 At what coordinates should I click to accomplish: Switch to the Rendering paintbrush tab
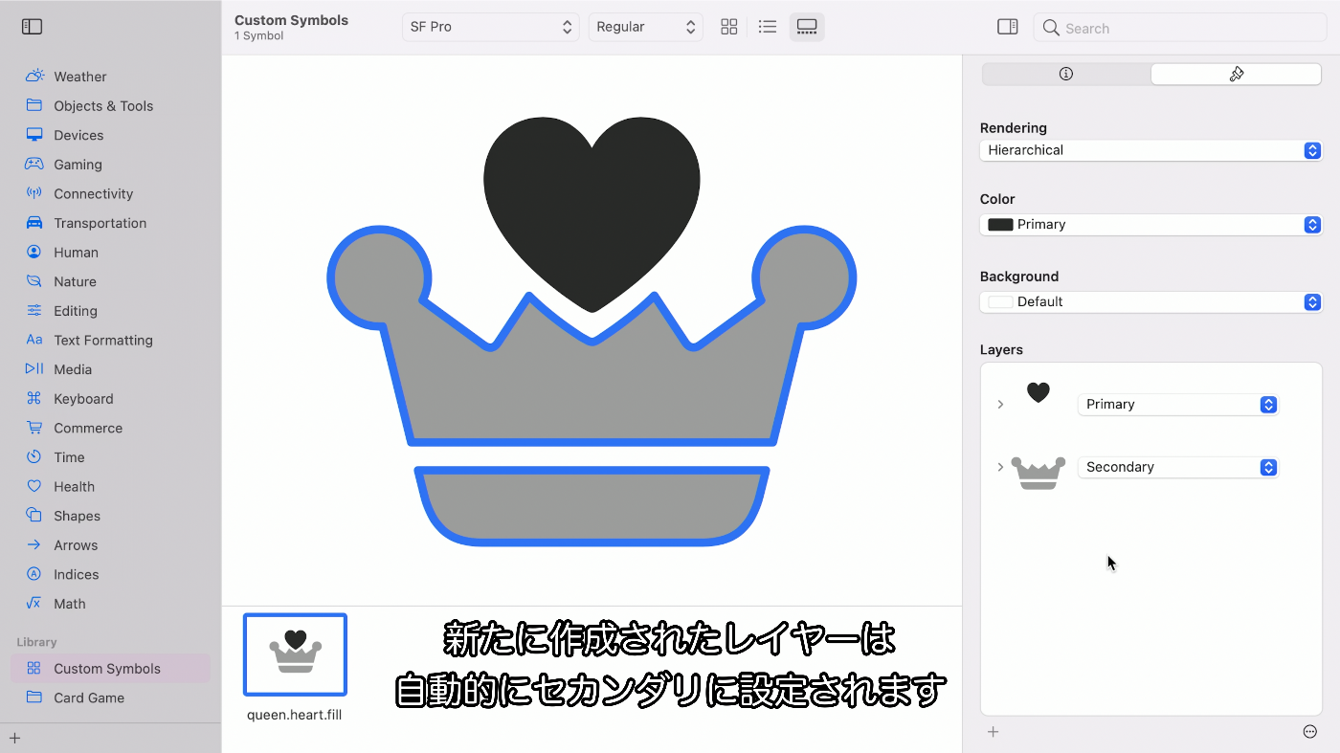tap(1236, 74)
